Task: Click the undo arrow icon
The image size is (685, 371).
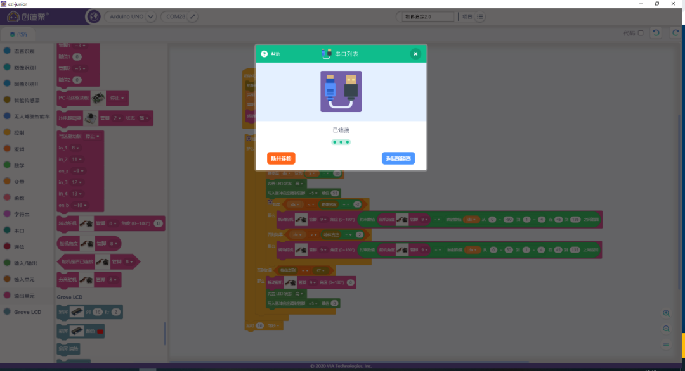Action: 656,33
